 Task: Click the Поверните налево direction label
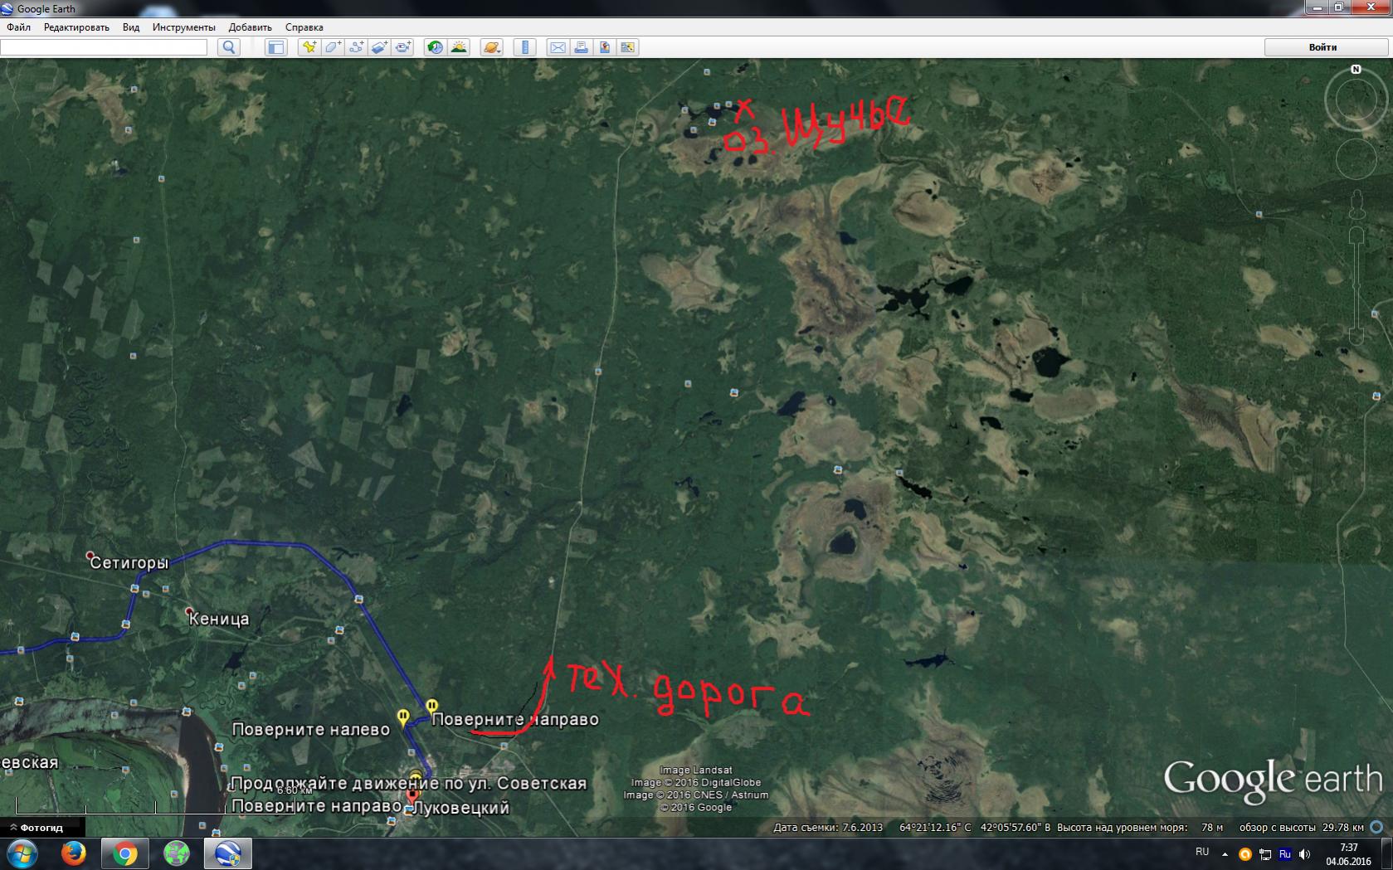point(310,730)
